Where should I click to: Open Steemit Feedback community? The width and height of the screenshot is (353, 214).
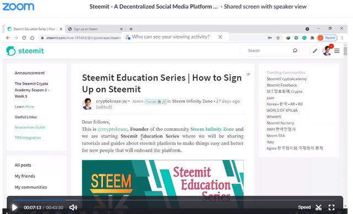[x=282, y=85]
